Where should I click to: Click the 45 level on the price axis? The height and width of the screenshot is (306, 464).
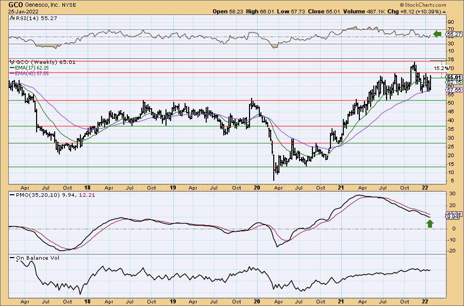[x=451, y=111]
